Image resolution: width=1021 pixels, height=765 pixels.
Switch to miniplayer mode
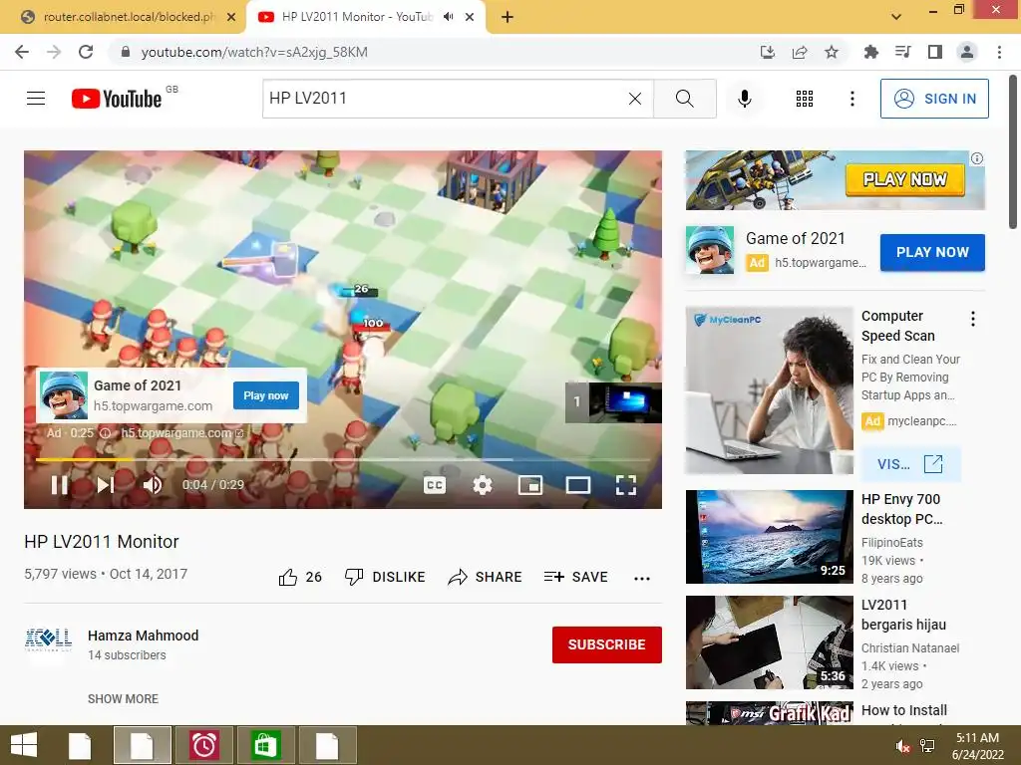click(x=530, y=485)
